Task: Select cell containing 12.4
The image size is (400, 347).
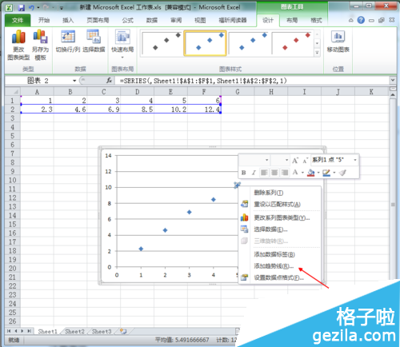Action: pos(204,110)
